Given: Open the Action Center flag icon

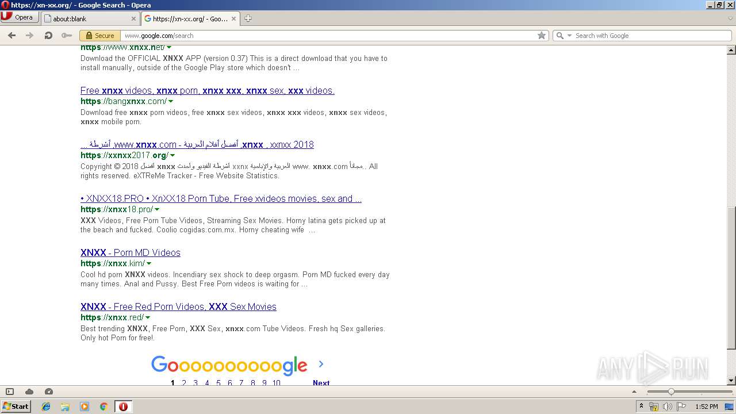Looking at the screenshot, I should tap(681, 407).
